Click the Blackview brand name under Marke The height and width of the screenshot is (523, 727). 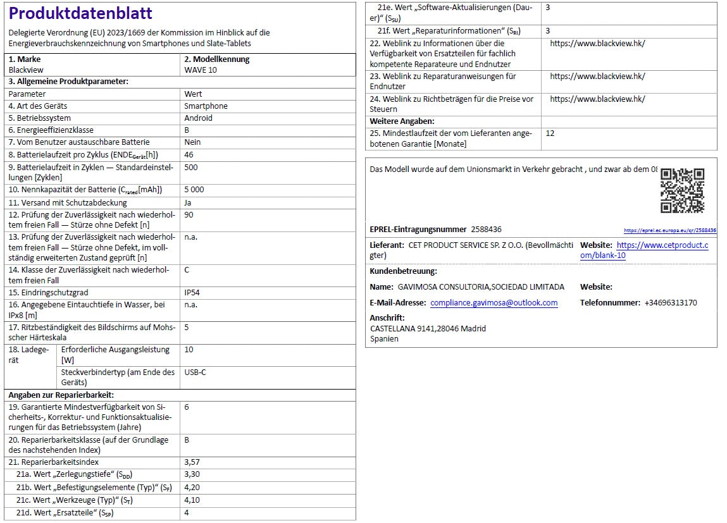26,70
